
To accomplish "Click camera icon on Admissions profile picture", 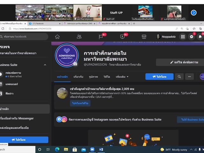I will tap(75, 64).
